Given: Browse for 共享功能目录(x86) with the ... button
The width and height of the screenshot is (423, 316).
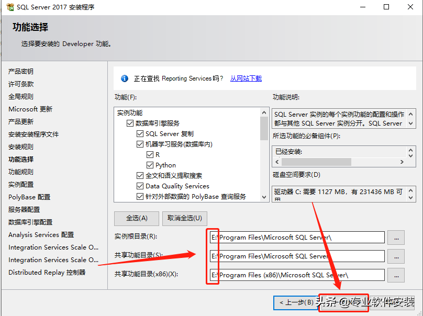Looking at the screenshot, I should point(396,275).
